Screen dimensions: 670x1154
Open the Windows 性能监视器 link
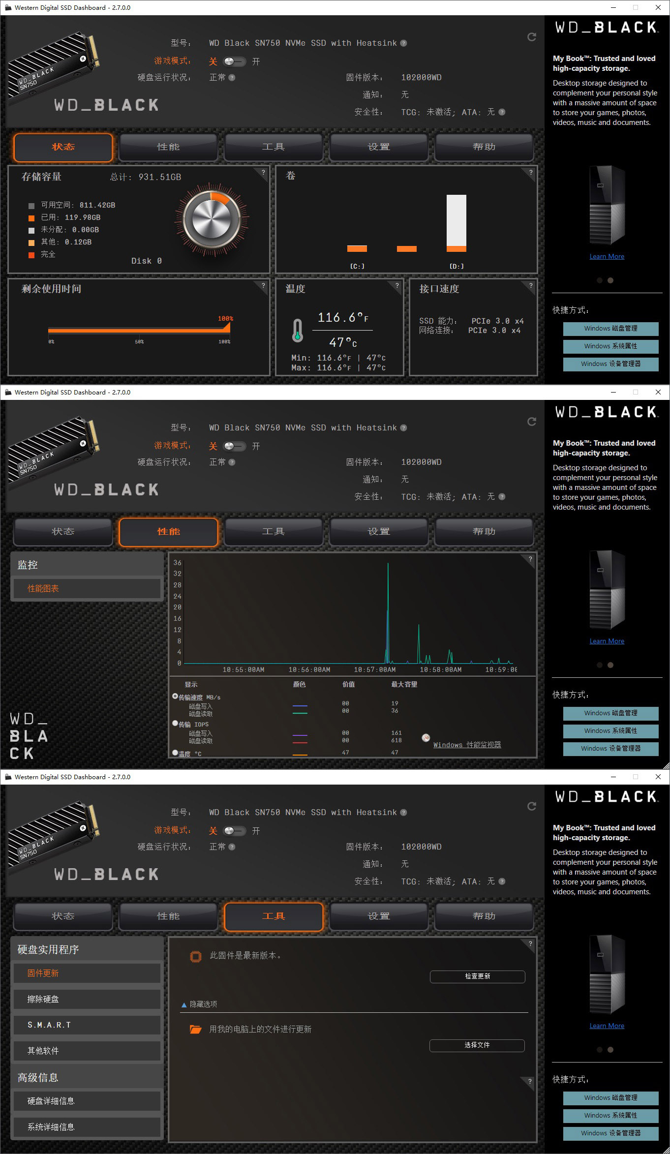click(467, 745)
